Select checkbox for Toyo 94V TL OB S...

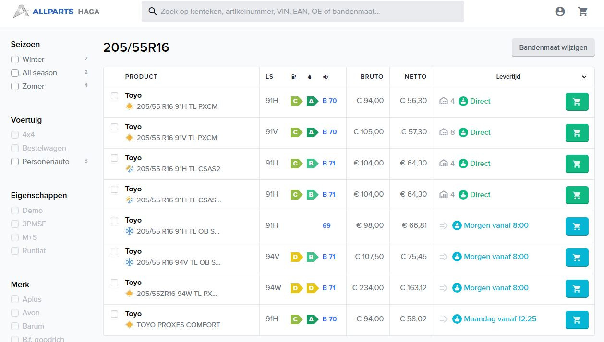[114, 252]
